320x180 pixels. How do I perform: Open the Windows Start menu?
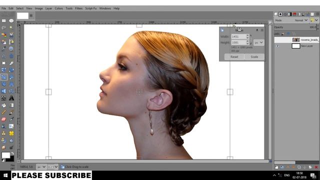click(5, 175)
